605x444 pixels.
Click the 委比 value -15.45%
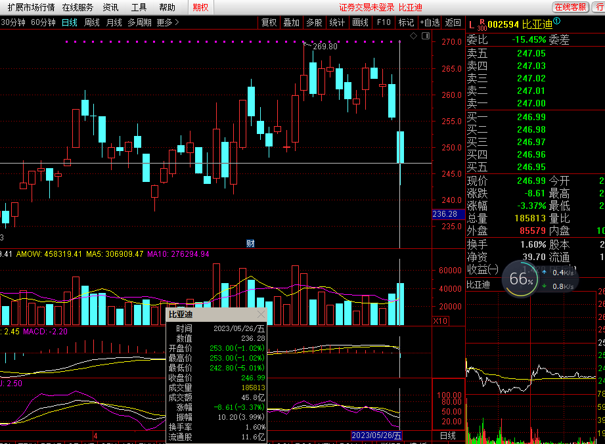pos(529,39)
